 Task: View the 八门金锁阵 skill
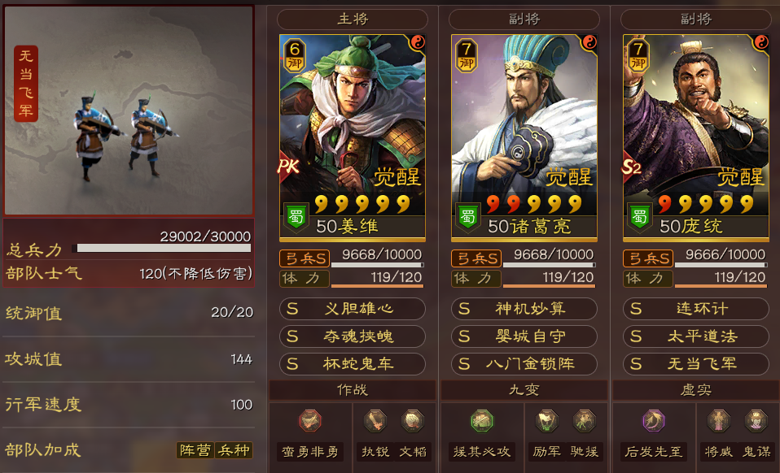(x=524, y=364)
